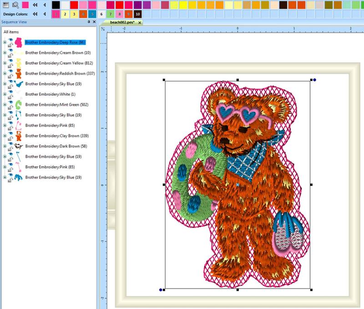Lock the Deep Rose (86) item
Image resolution: width=364 pixels, height=309 pixels.
point(10,45)
